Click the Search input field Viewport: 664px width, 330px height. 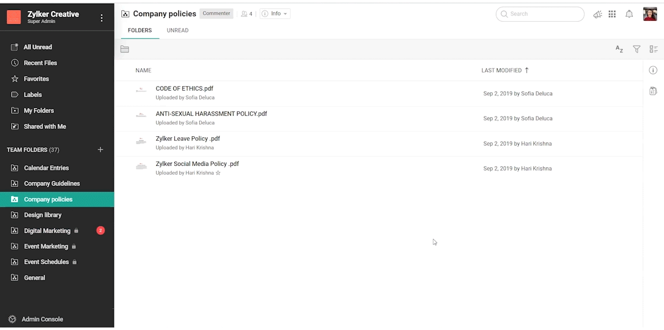(542, 14)
